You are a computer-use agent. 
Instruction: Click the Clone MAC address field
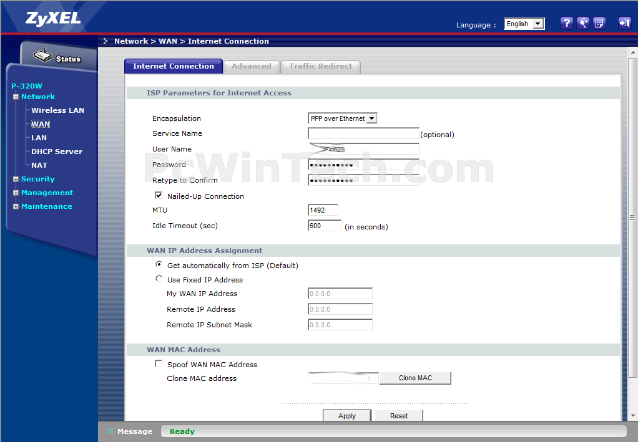[343, 378]
